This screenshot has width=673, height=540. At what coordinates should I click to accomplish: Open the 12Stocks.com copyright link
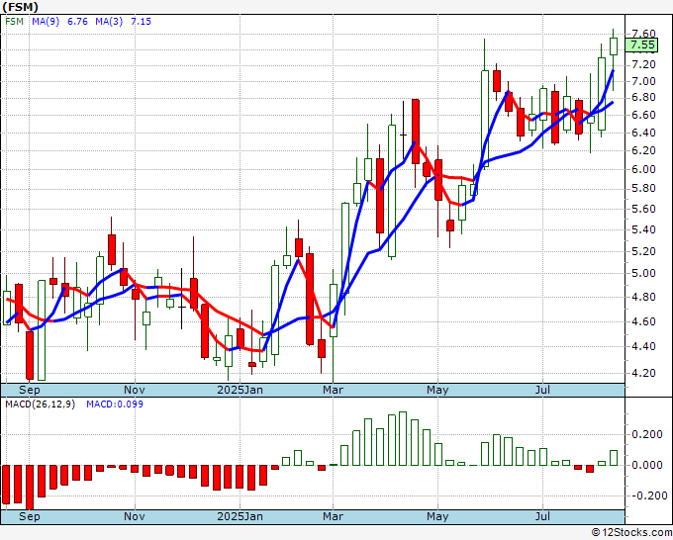point(631,533)
